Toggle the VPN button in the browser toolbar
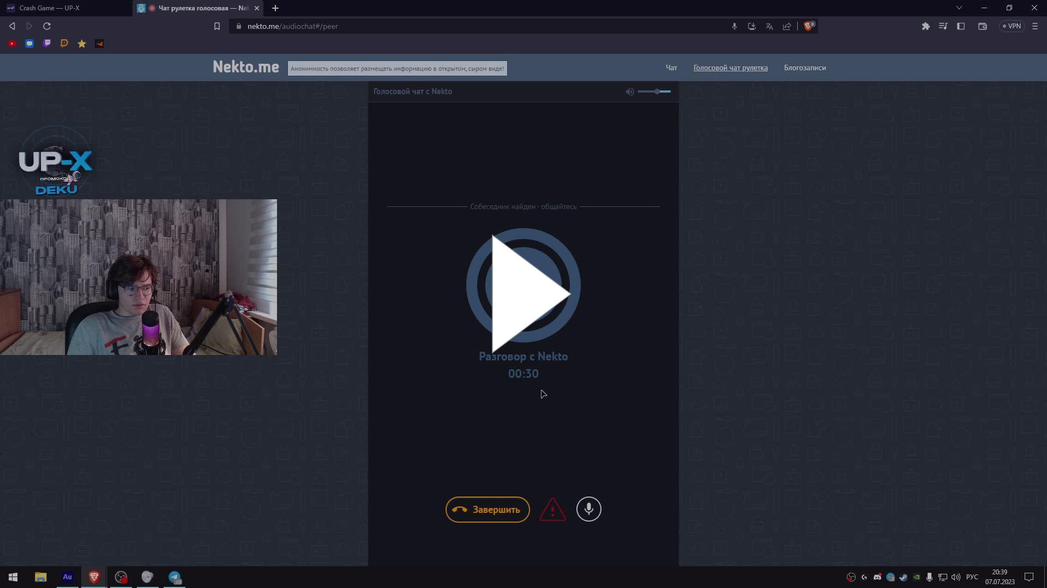Image resolution: width=1047 pixels, height=588 pixels. pos(1012,26)
